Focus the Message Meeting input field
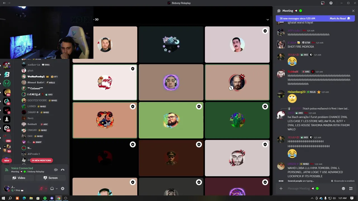The width and height of the screenshot is (358, 201). (312, 188)
